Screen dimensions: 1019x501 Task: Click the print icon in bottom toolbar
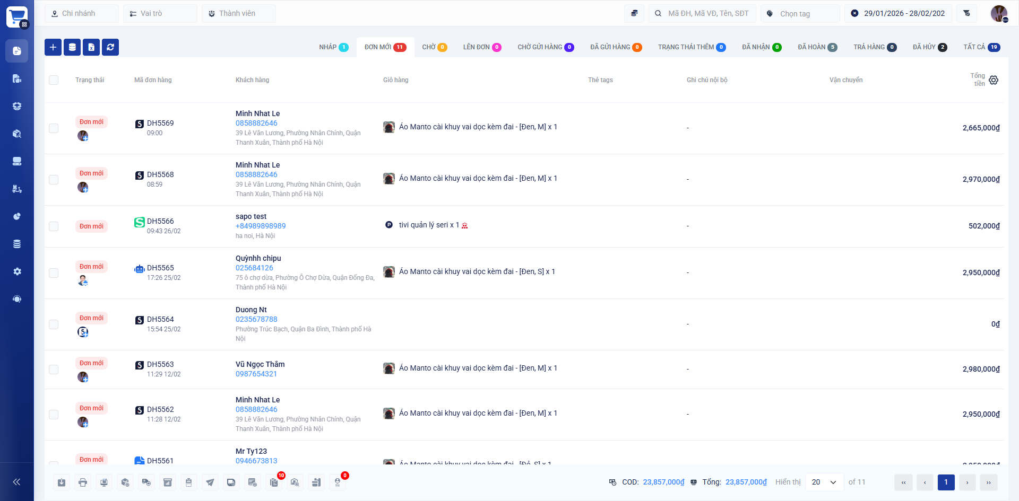83,482
